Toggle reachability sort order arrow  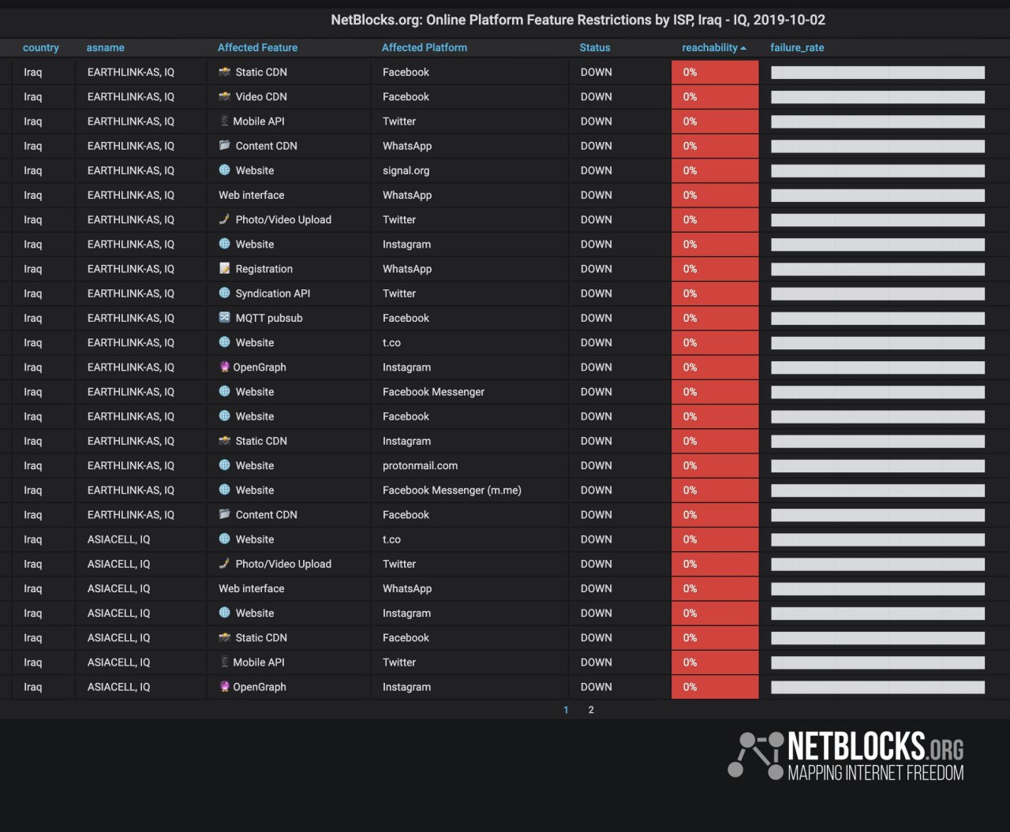point(743,48)
